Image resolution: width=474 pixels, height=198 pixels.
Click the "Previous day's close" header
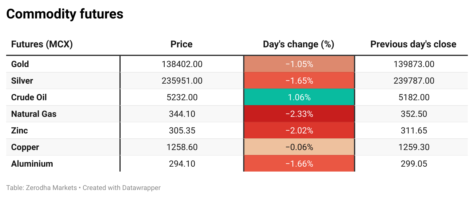click(x=413, y=44)
